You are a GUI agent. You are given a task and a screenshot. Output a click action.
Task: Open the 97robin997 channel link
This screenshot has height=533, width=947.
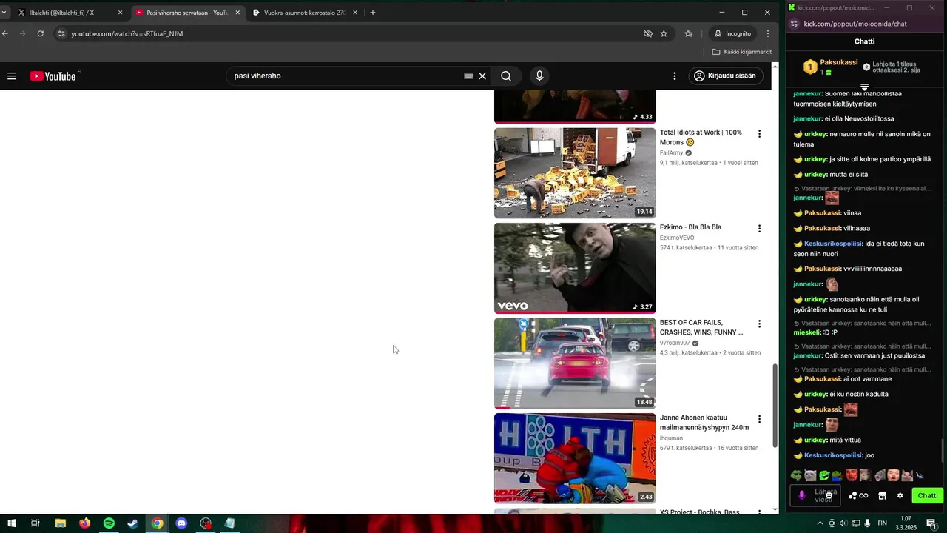pos(675,343)
